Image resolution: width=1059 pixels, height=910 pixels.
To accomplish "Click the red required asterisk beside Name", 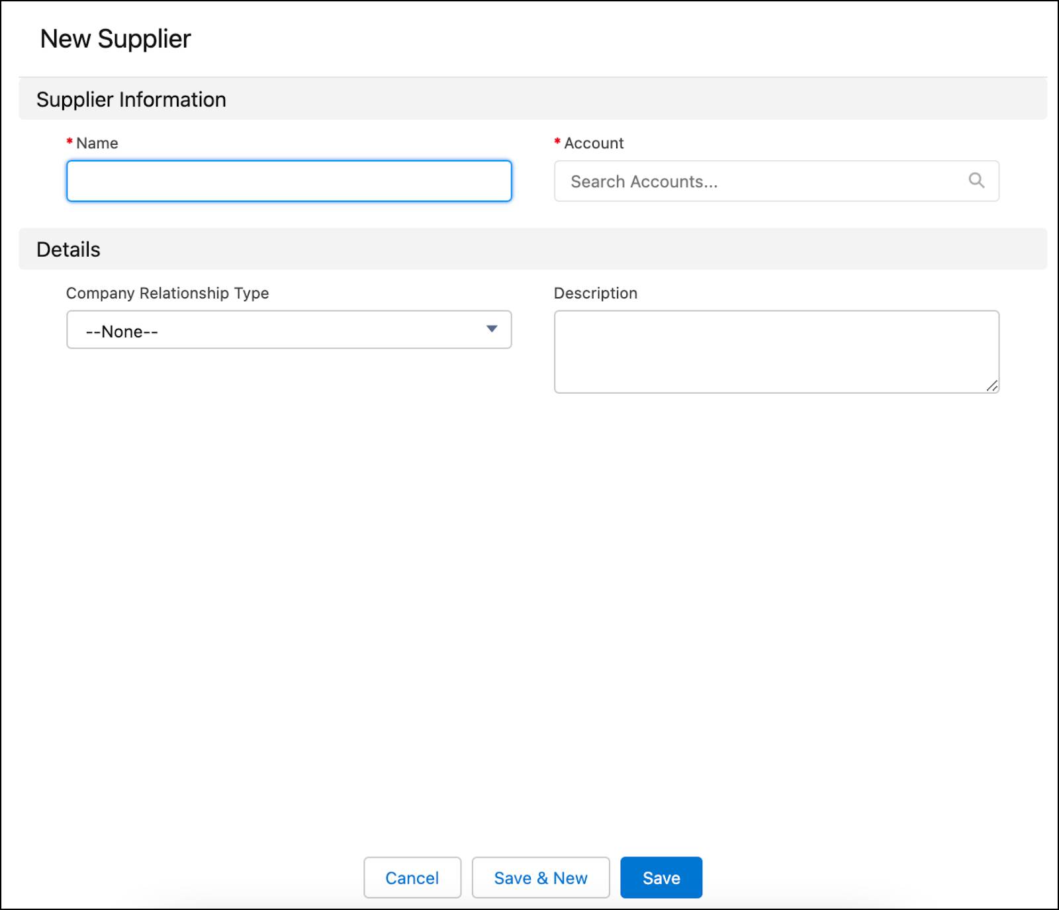I will point(69,142).
